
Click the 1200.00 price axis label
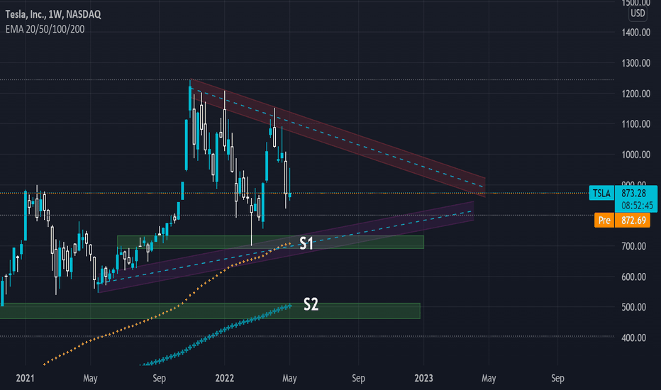coord(635,94)
